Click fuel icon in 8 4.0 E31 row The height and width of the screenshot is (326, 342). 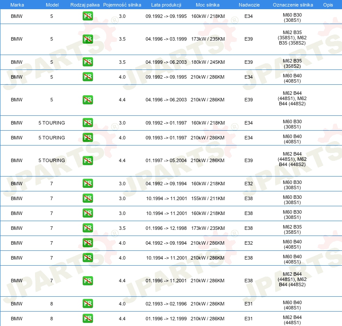tap(87, 304)
